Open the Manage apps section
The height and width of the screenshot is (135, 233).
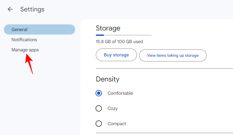pyautogui.click(x=25, y=50)
